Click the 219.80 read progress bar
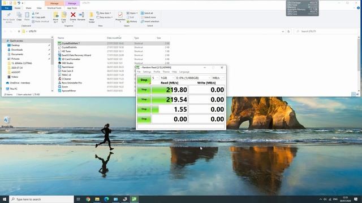The height and width of the screenshot is (203, 362). [x=170, y=90]
